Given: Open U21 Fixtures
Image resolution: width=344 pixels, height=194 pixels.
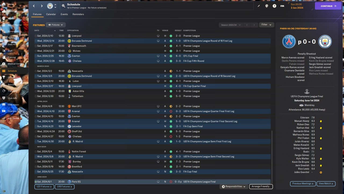Looking at the screenshot, I should pos(44,186).
